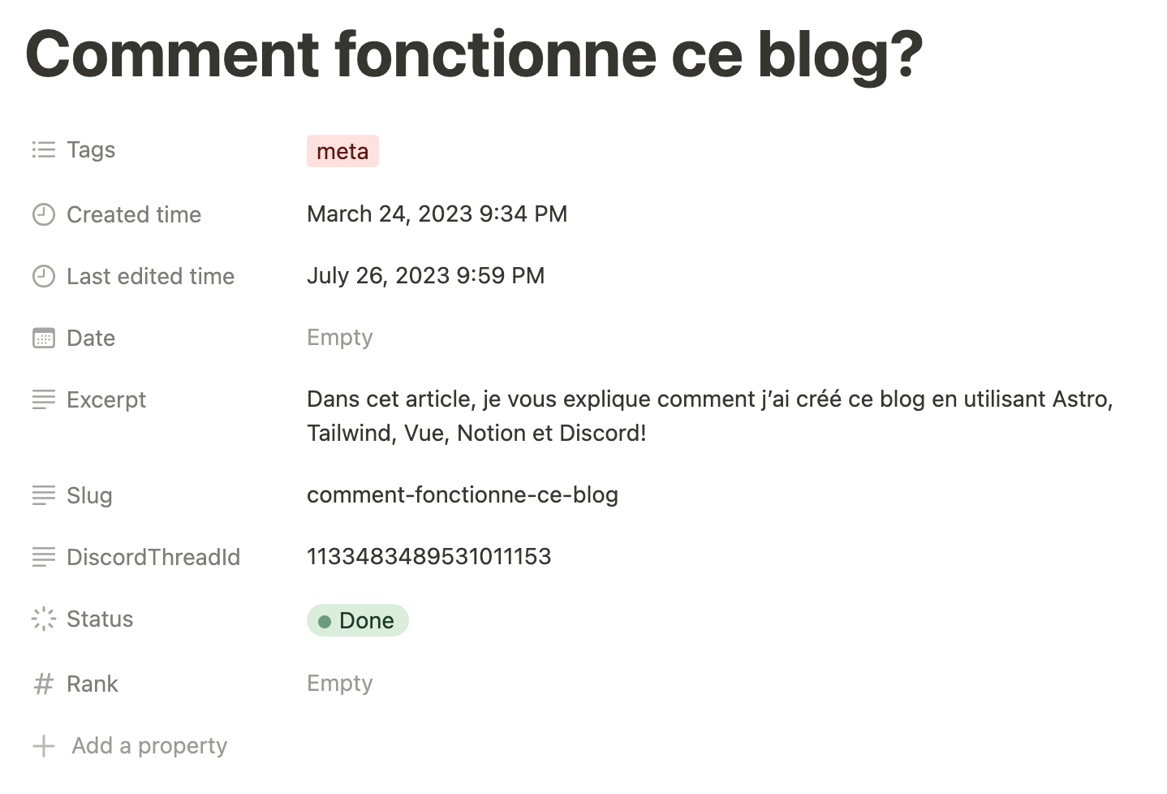Screen dimensions: 1167x794
Task: Click the Excerpt text-lines icon
Action: tap(44, 400)
